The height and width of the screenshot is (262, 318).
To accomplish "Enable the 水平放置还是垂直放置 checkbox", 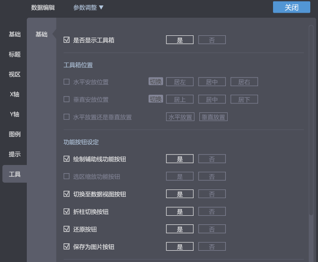I will pos(66,117).
